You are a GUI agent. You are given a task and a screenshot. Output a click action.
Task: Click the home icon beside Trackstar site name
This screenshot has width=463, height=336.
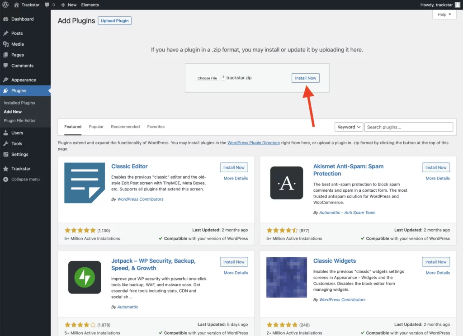tap(16, 5)
